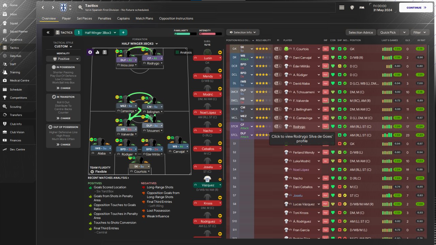This screenshot has width=436, height=245.
Task: Open Recent Matches Analysis link
Action: [x=108, y=178]
